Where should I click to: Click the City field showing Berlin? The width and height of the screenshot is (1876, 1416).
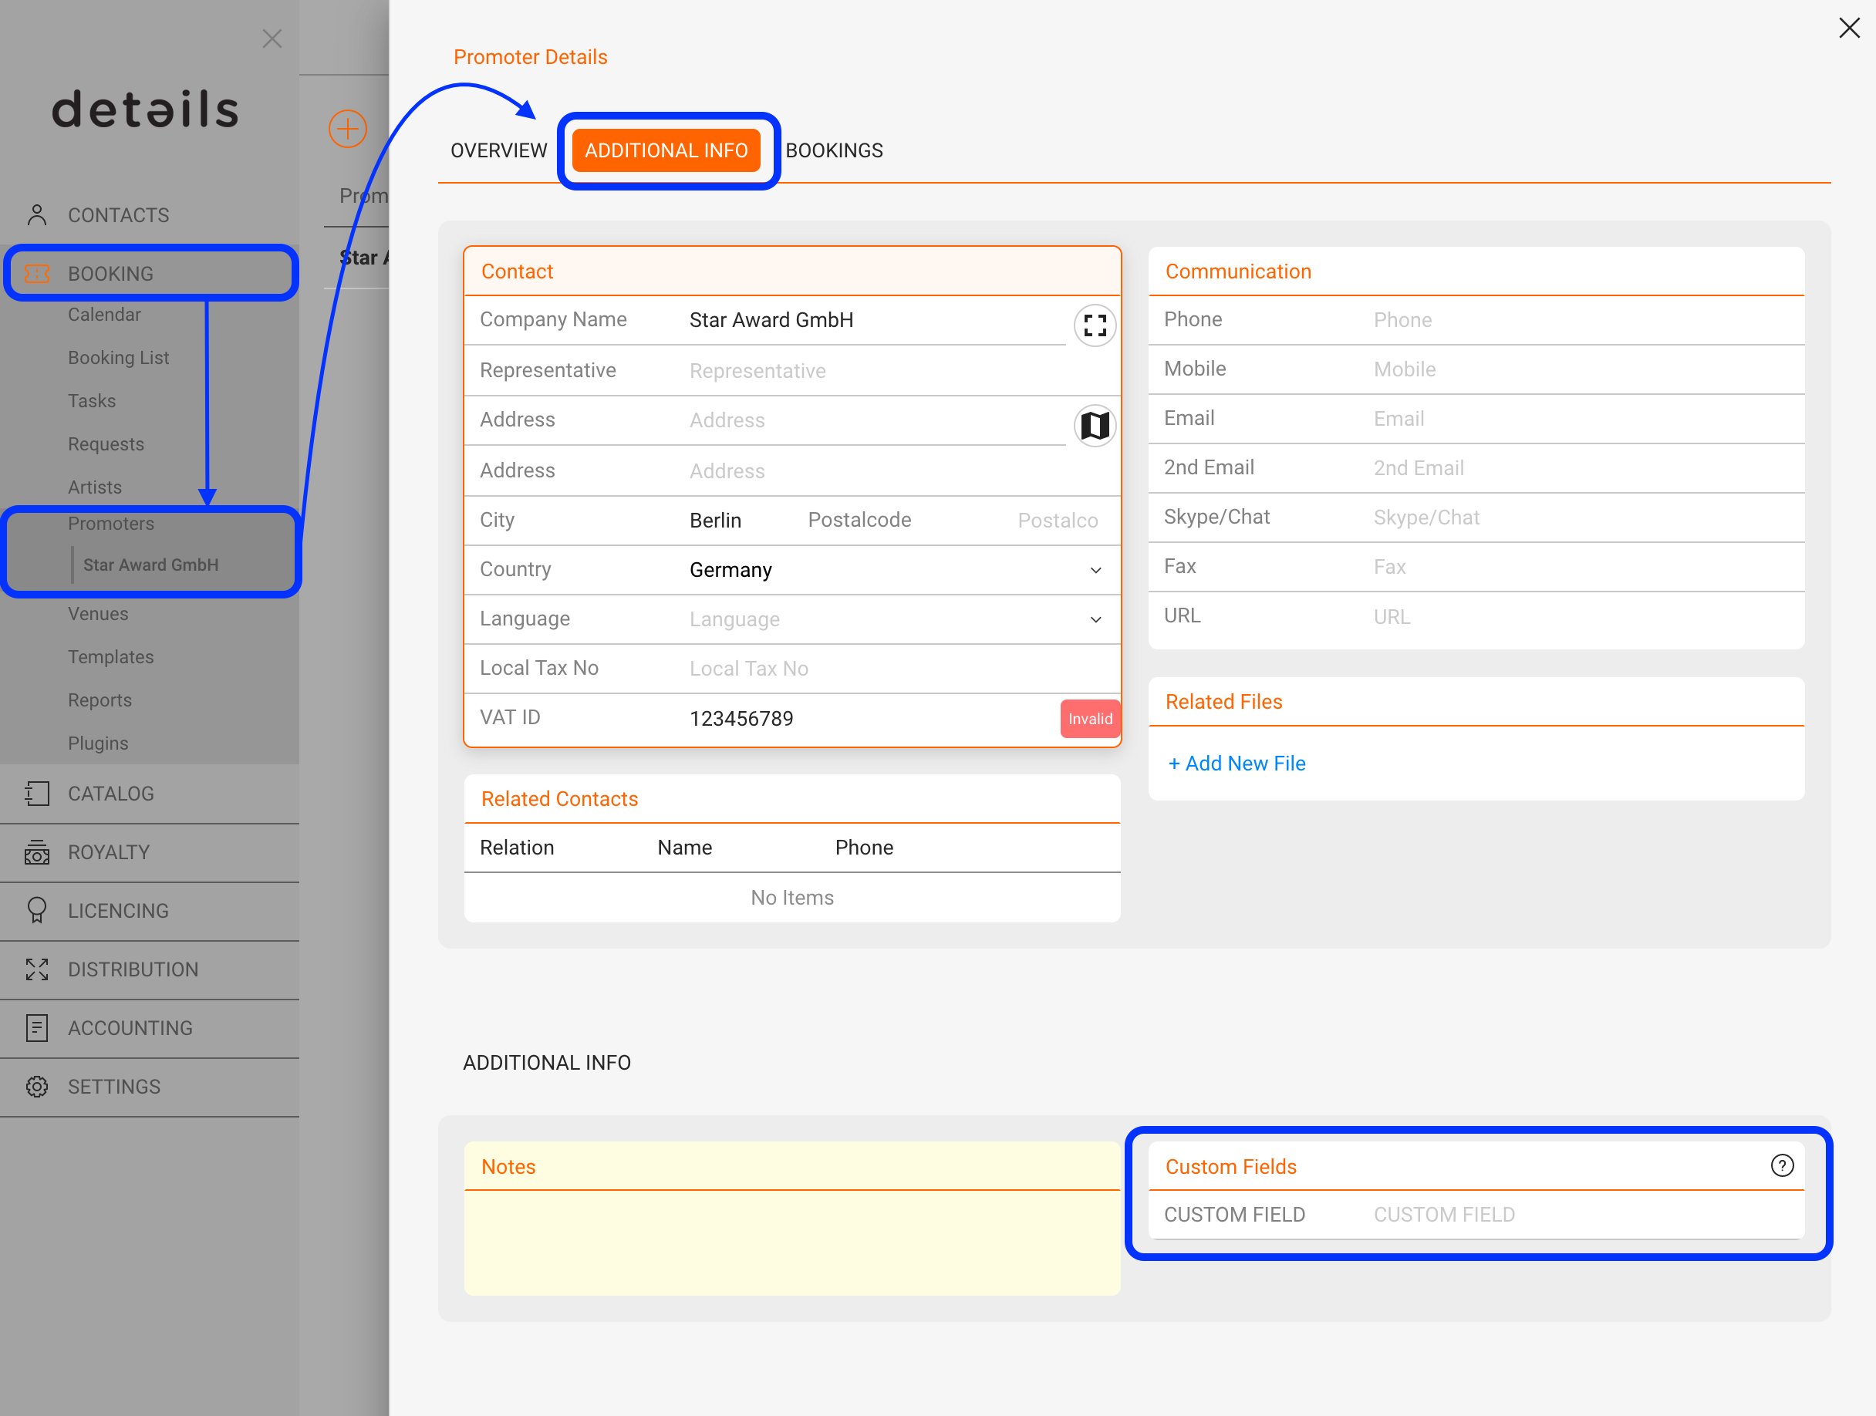coord(739,521)
